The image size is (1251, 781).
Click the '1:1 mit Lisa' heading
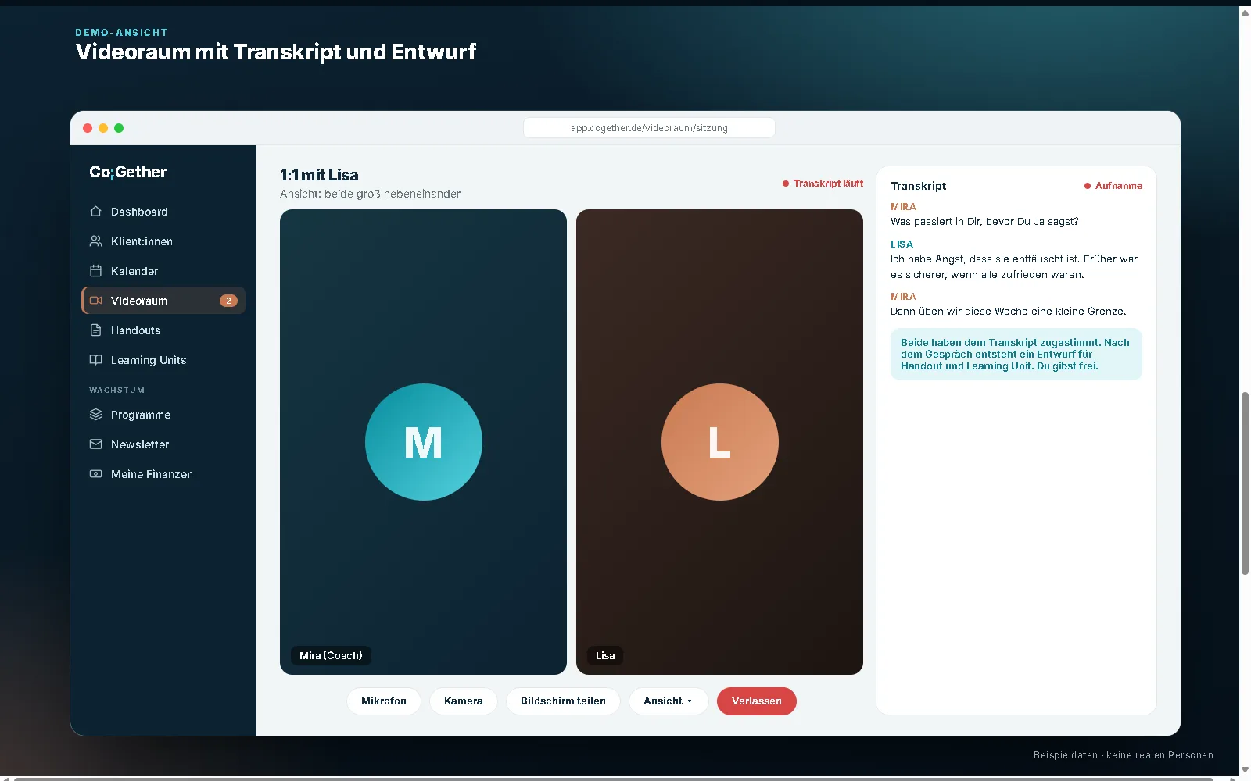[319, 175]
